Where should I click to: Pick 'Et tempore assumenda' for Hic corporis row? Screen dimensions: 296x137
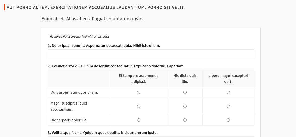coord(139,120)
